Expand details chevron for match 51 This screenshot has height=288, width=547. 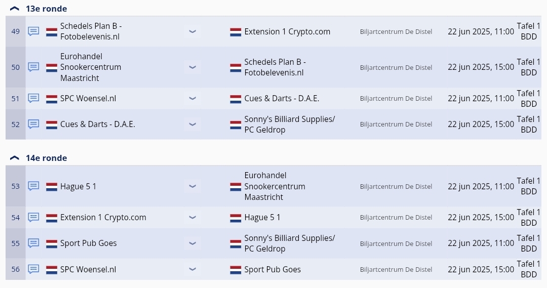(192, 98)
